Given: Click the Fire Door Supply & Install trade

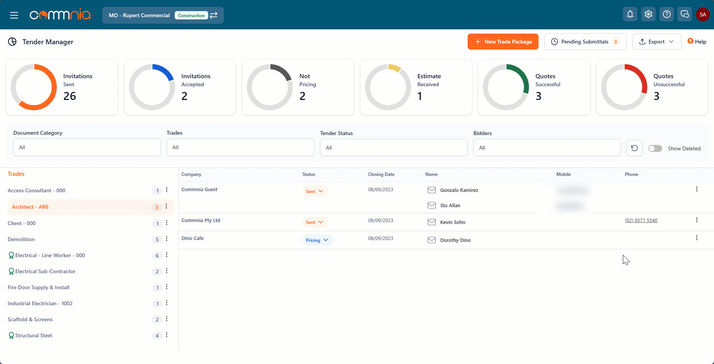Looking at the screenshot, I should 39,287.
